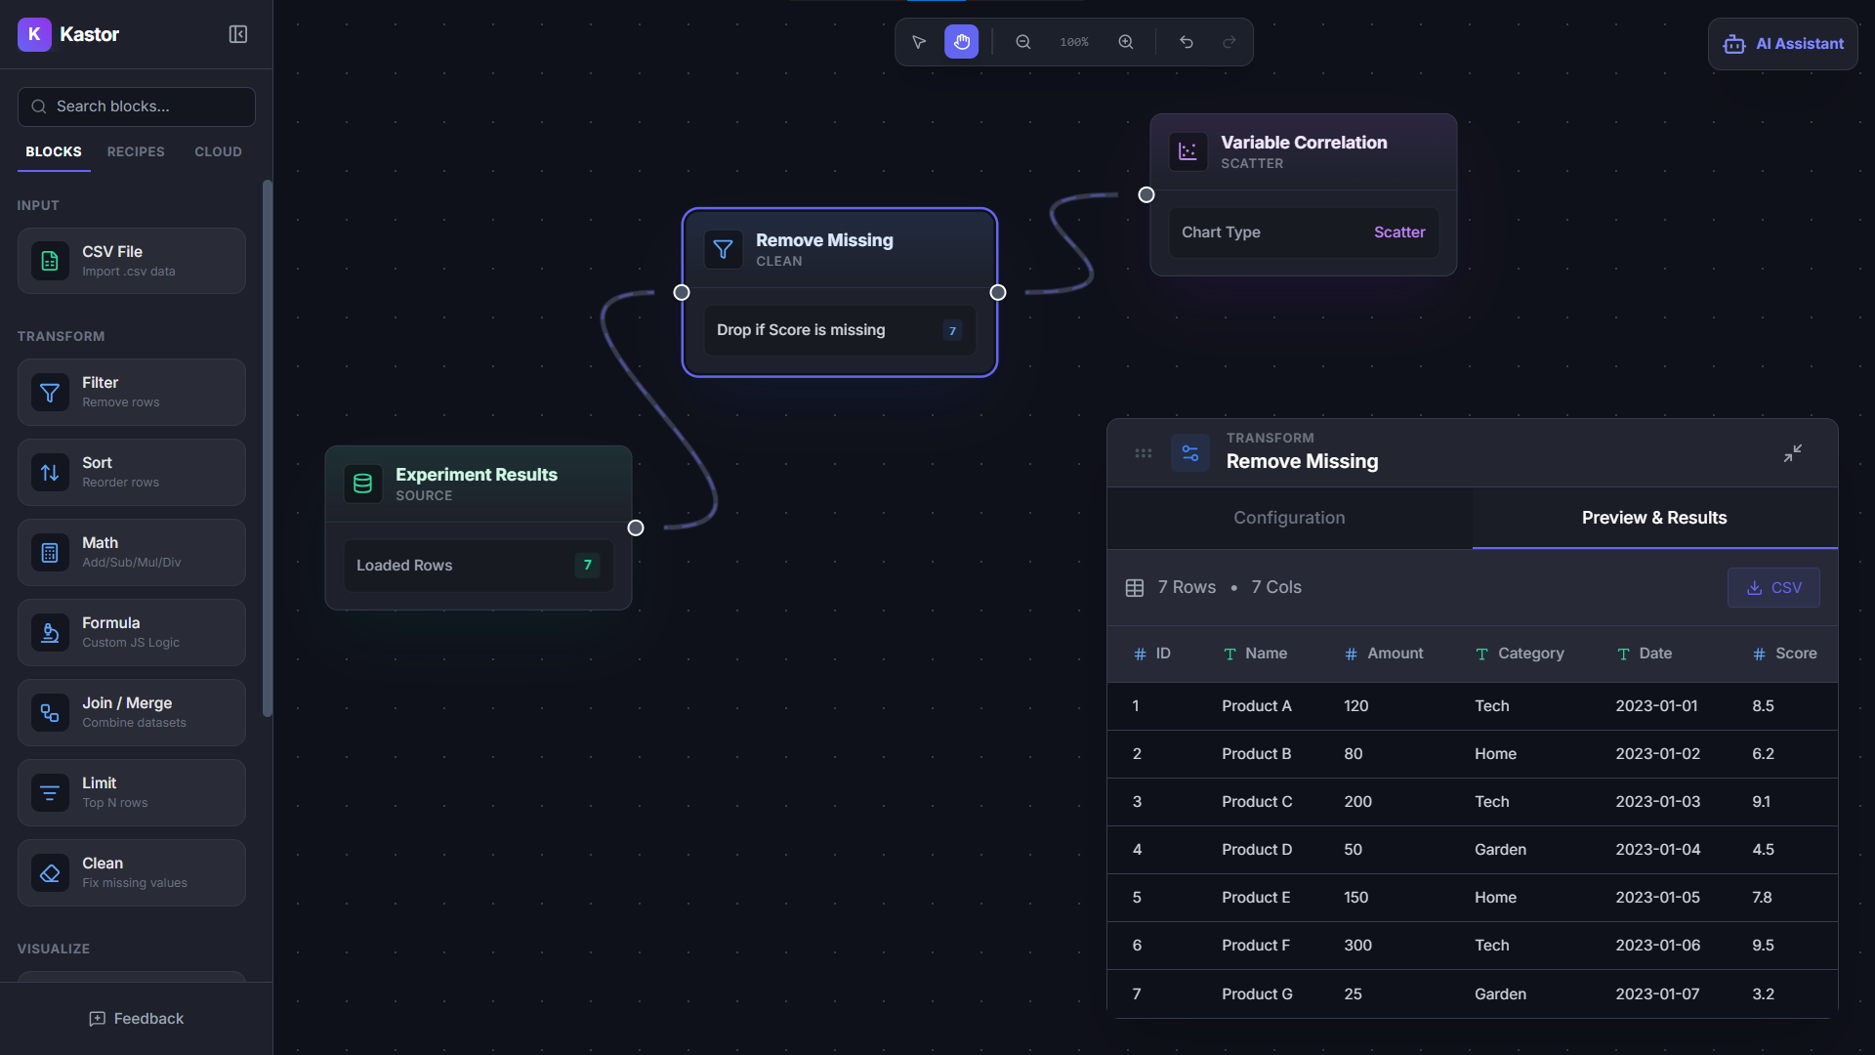Open the Math Add/Sub/Mul/Div block

point(131,552)
